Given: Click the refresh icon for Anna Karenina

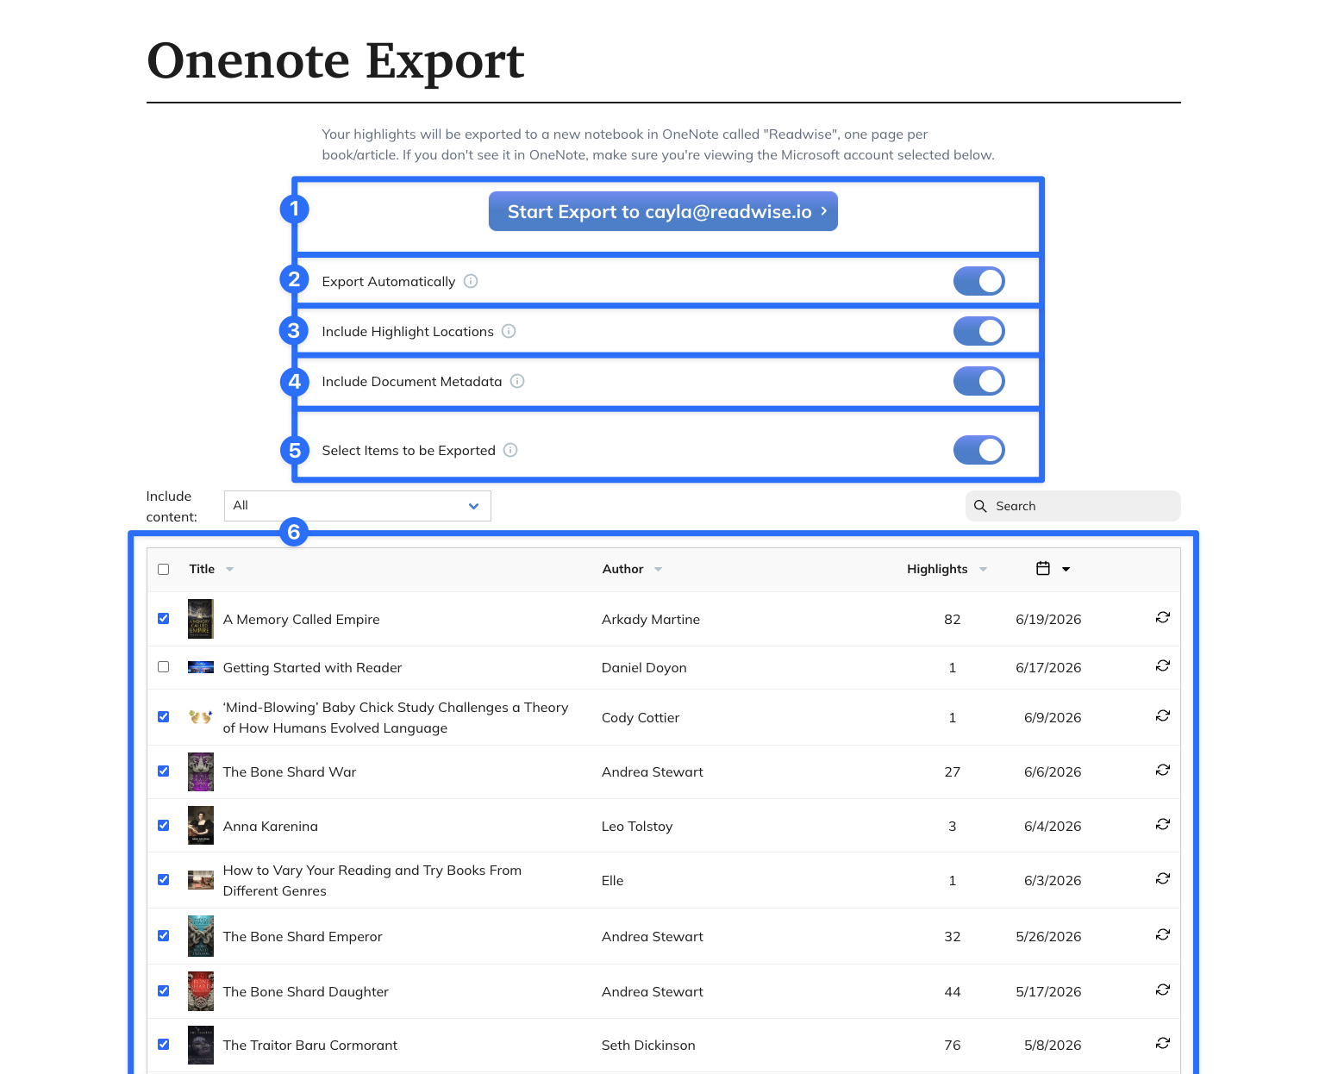Looking at the screenshot, I should coord(1163,824).
